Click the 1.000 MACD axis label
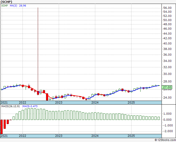 coord(167,114)
